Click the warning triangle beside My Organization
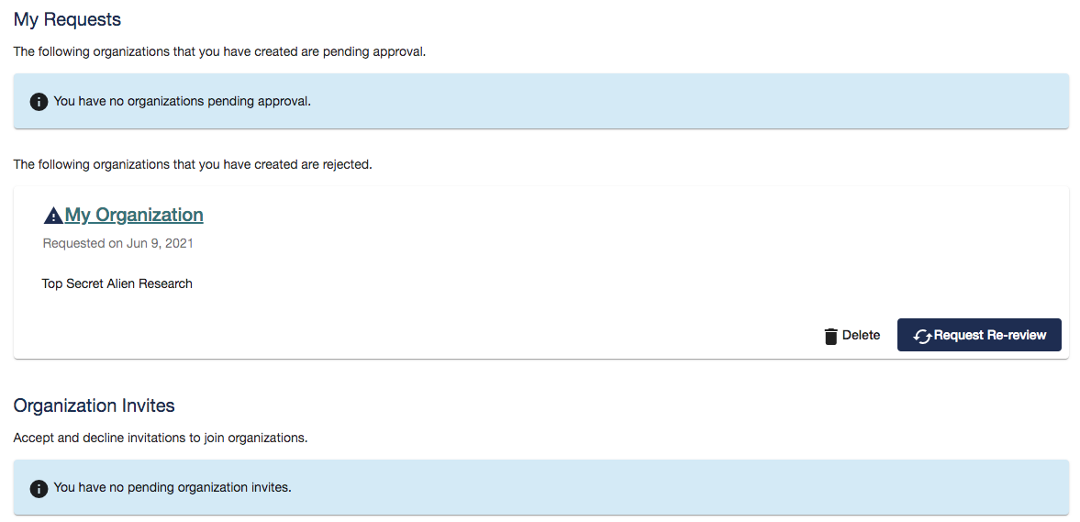The image size is (1080, 522). 53,216
